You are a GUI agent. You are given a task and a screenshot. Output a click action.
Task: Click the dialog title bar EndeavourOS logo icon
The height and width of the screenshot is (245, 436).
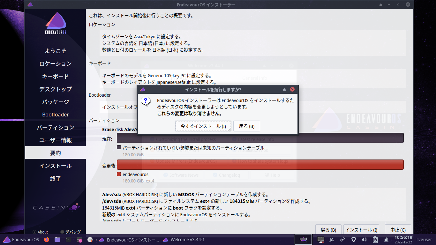[x=143, y=90]
